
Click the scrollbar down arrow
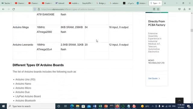pyautogui.click(x=192, y=102)
